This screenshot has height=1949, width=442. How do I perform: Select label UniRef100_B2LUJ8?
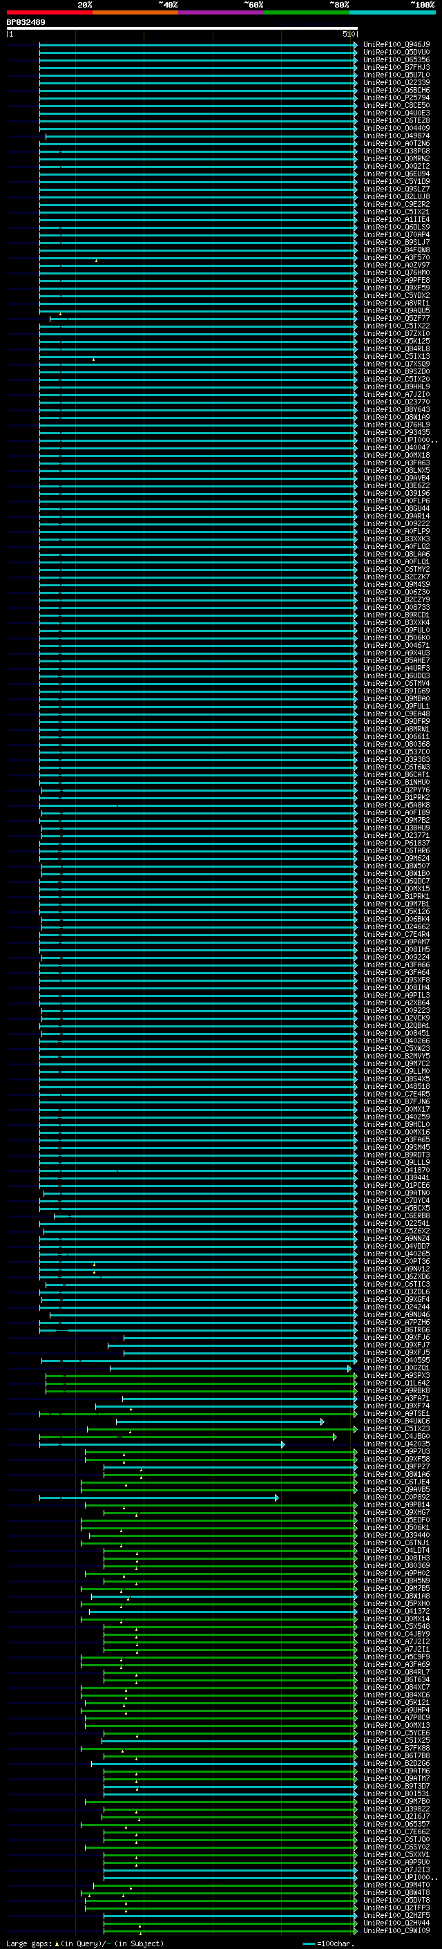click(396, 197)
